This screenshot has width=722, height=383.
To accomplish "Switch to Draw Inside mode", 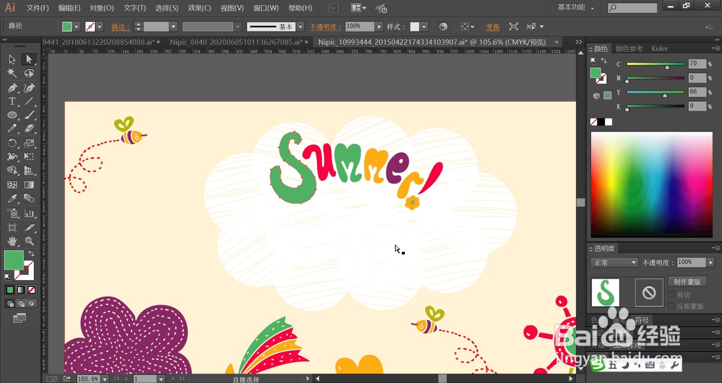I will (32, 304).
